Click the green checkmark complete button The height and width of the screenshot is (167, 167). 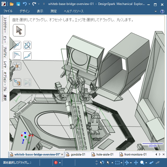click(x=17, y=99)
